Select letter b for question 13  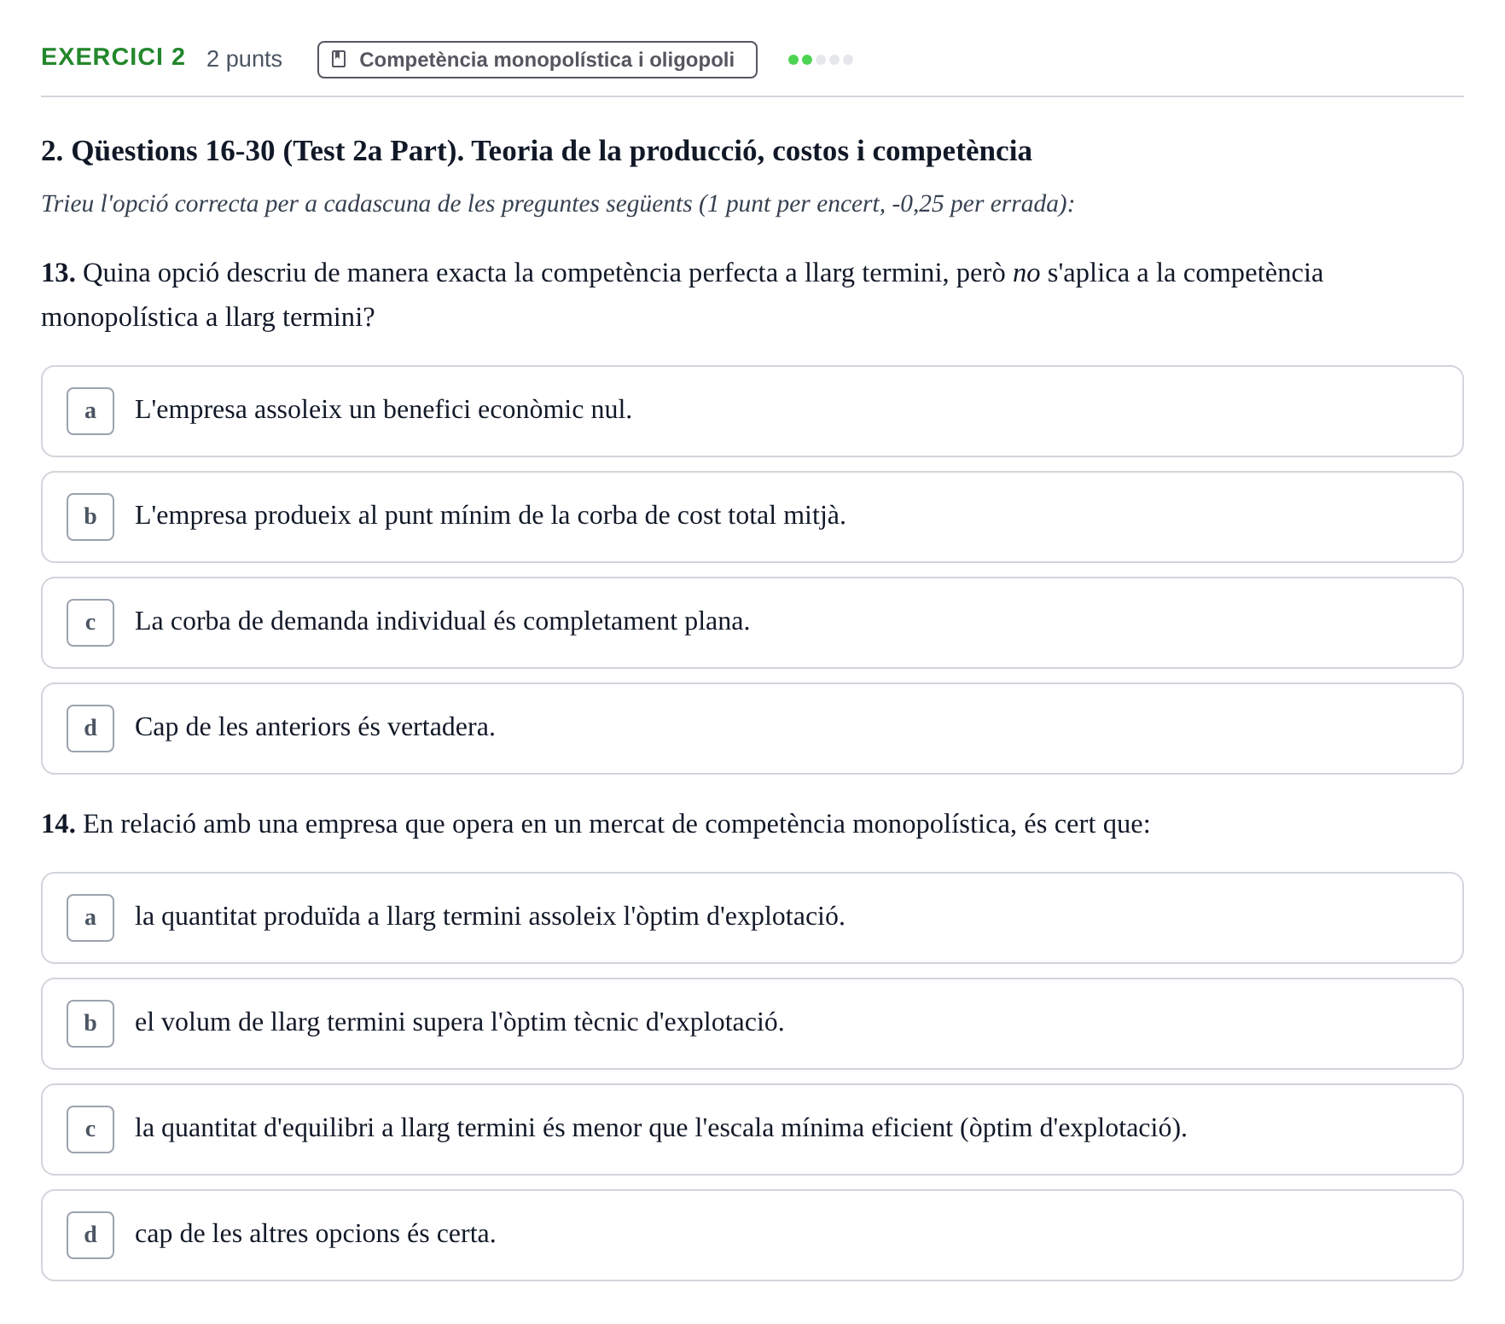[x=90, y=517]
